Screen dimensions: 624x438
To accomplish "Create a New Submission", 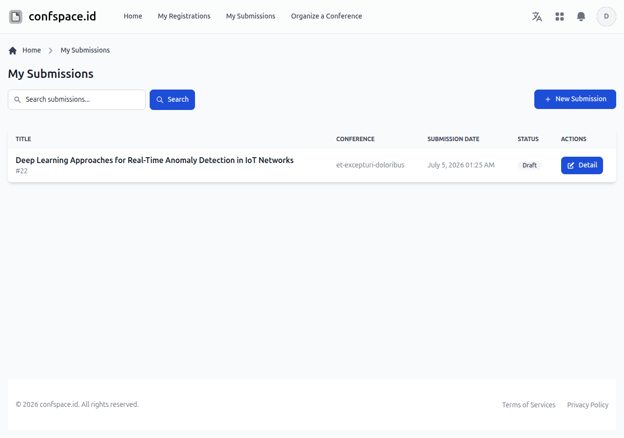I will tap(575, 99).
